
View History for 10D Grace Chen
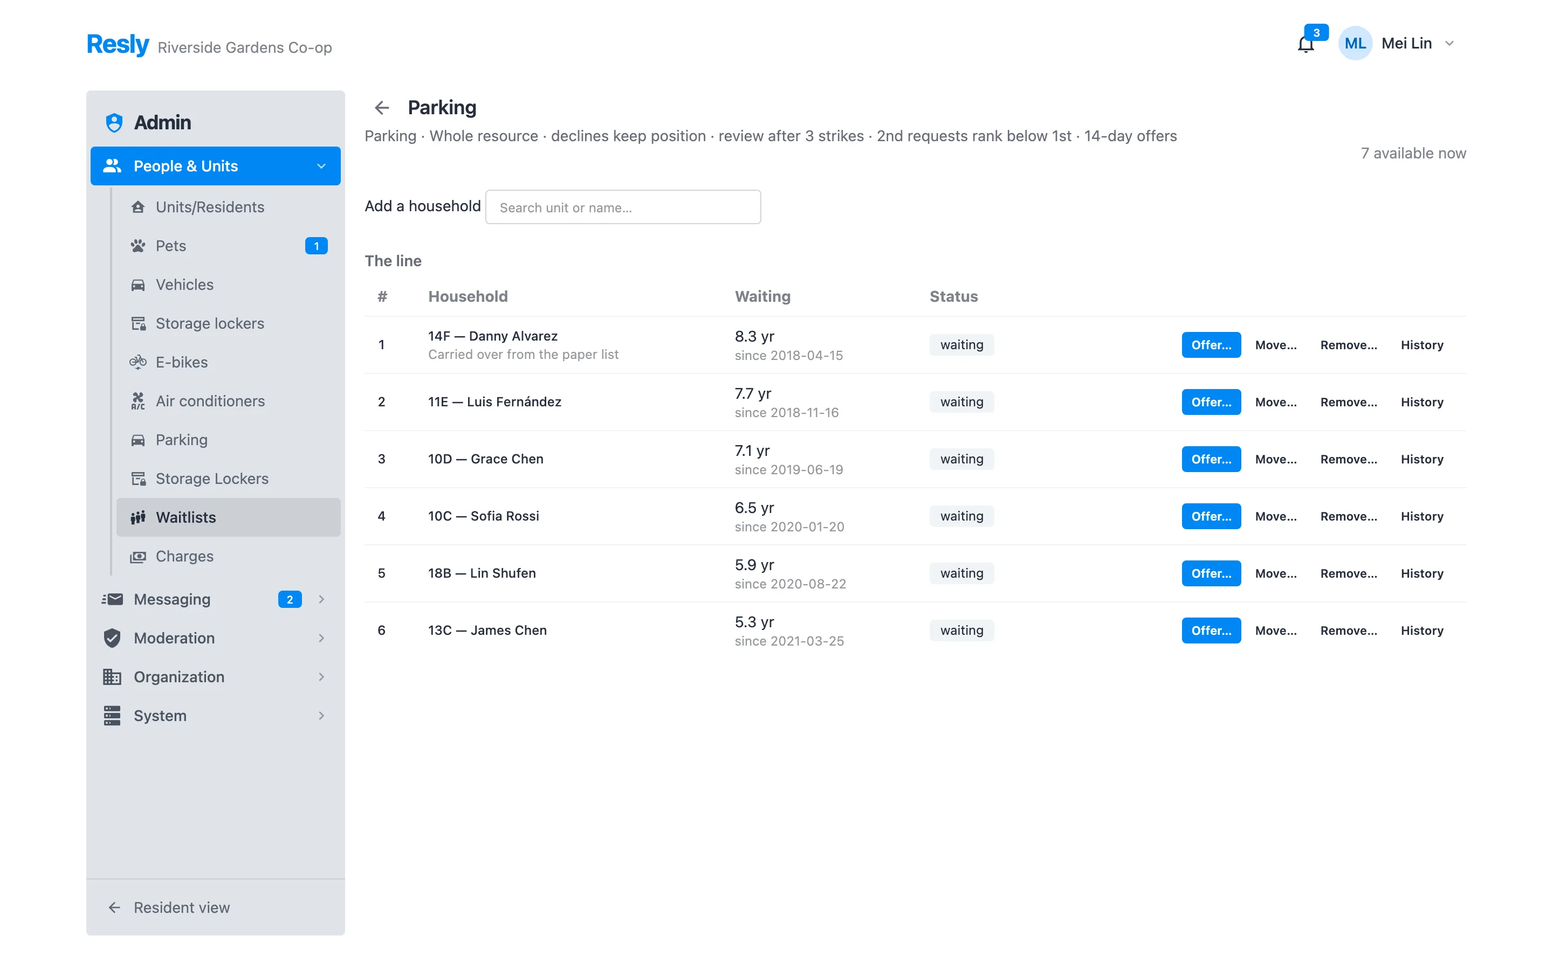(1421, 459)
